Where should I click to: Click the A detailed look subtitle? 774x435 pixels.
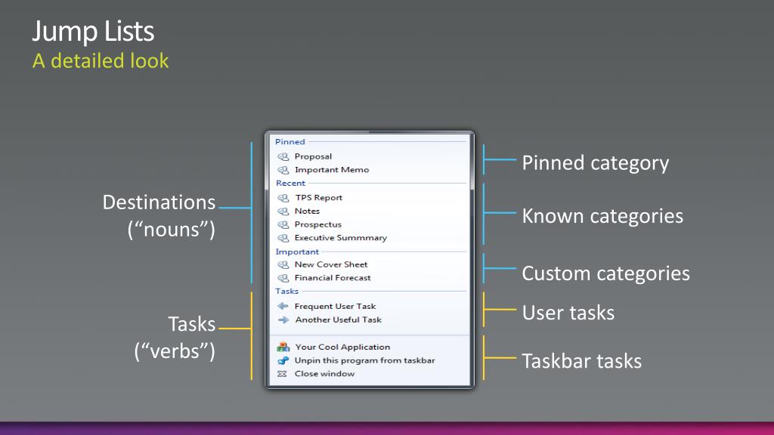tap(101, 61)
